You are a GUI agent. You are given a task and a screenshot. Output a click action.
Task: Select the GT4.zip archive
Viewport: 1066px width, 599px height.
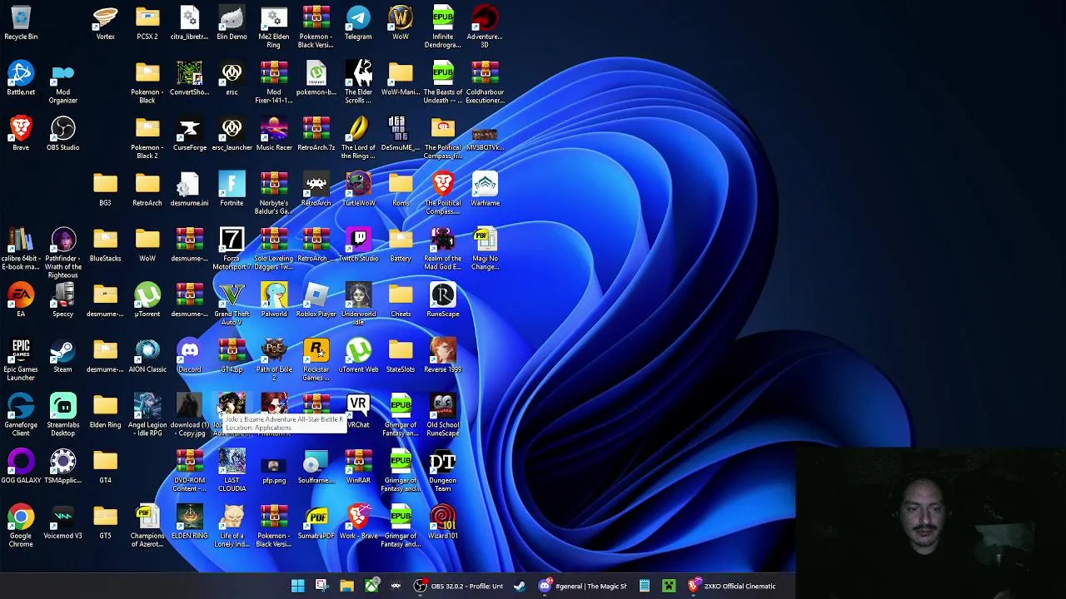[x=232, y=356]
